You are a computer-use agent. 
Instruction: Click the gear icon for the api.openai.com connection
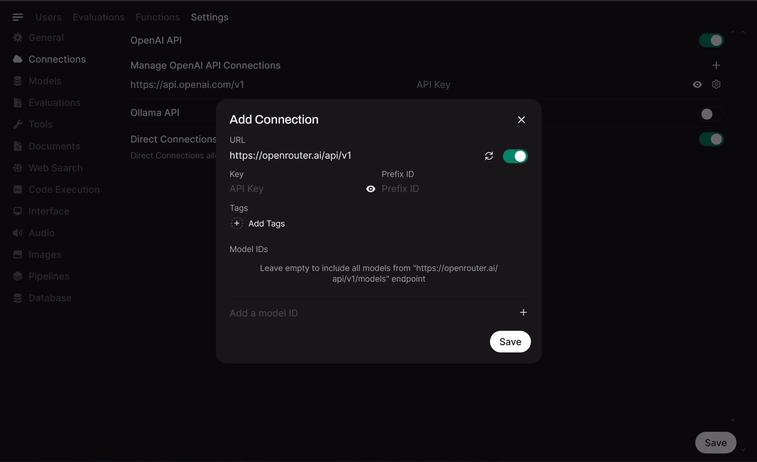(716, 85)
